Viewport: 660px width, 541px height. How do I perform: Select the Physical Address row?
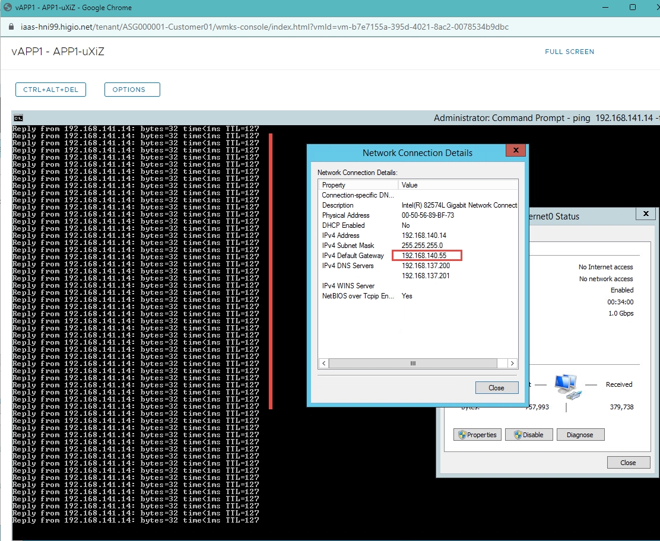(345, 215)
